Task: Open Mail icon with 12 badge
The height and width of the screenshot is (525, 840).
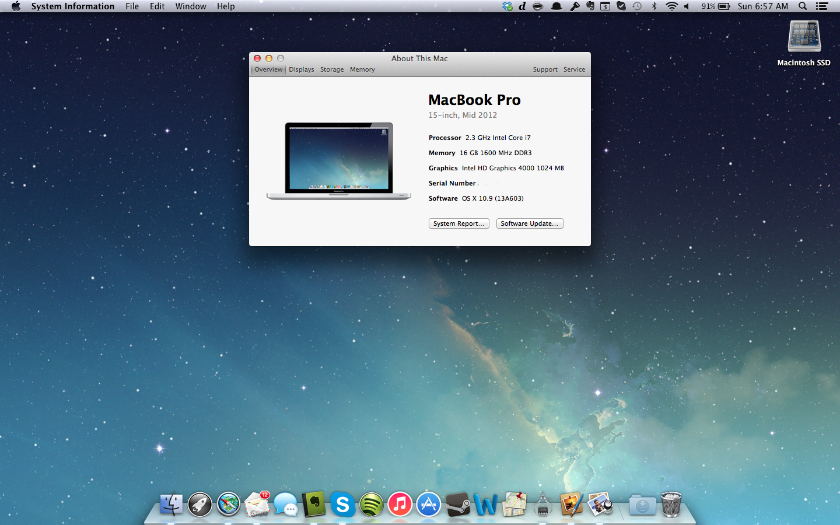Action: click(257, 505)
